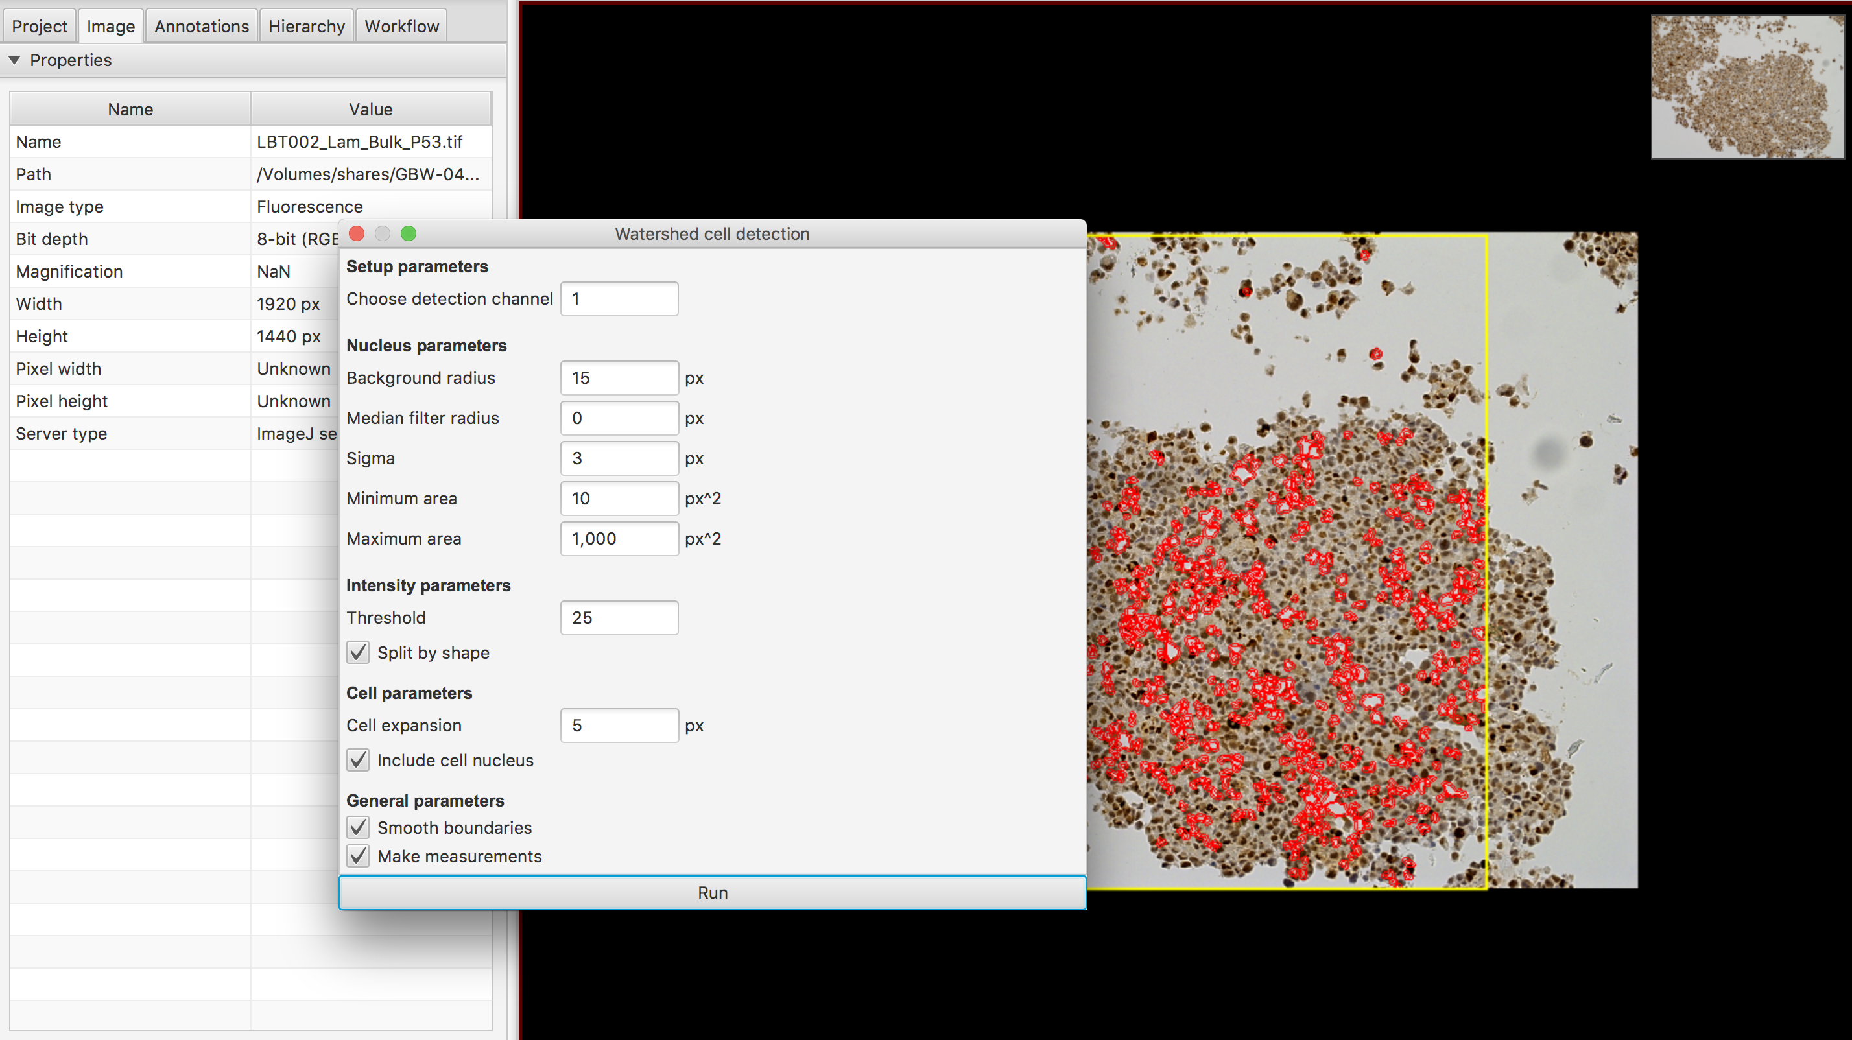Switch to the Project tab
Viewport: 1852px width, 1040px height.
(x=40, y=27)
